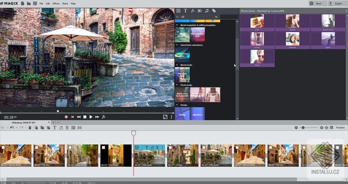Collapse the Movie templates & editing templates section

tap(177, 25)
